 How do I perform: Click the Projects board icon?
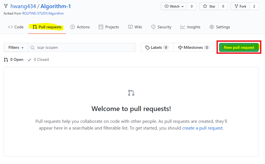point(101,27)
